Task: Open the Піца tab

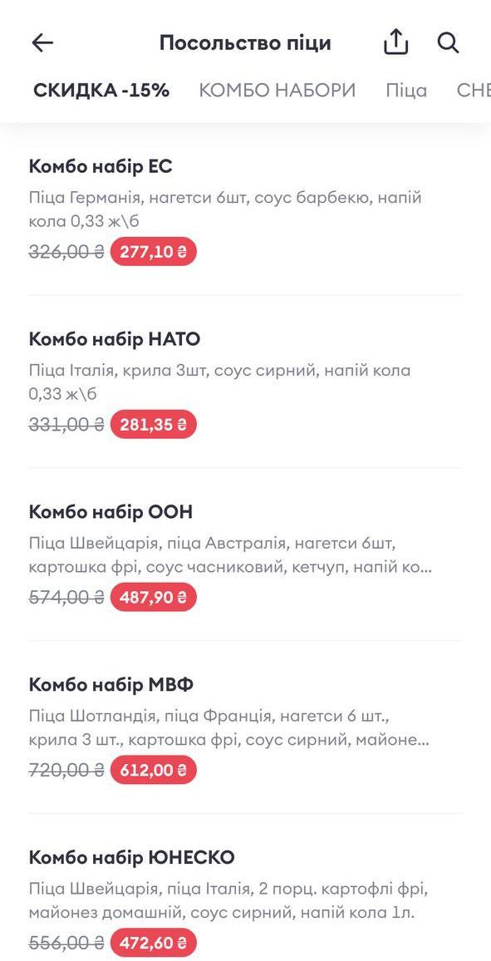Action: 406,91
